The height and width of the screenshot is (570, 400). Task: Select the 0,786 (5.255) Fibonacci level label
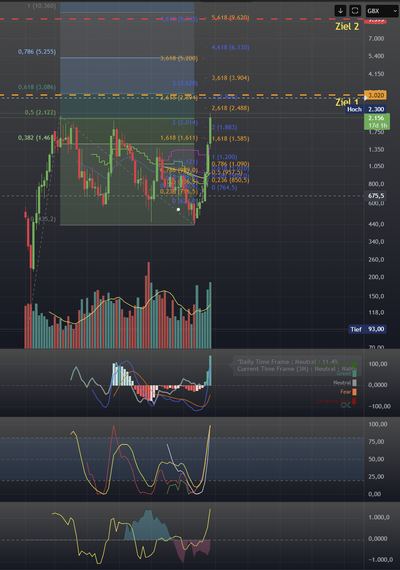click(37, 52)
